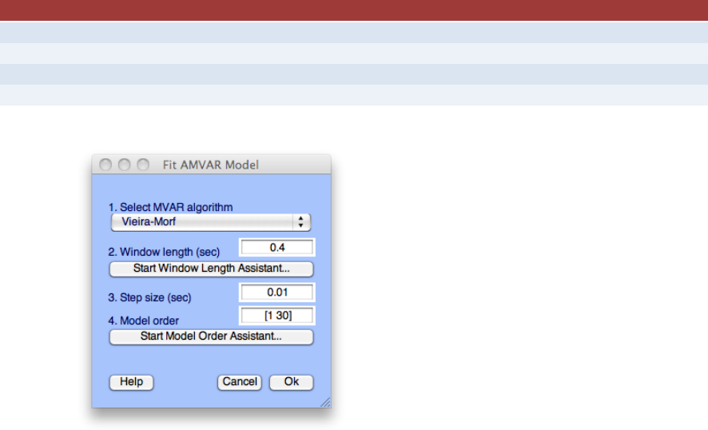The height and width of the screenshot is (430, 708).
Task: Grab the dialog's bottom-right resize grip
Action: [325, 402]
